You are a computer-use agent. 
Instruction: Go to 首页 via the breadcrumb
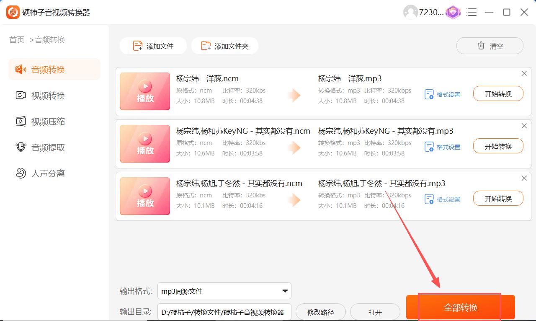(16, 40)
